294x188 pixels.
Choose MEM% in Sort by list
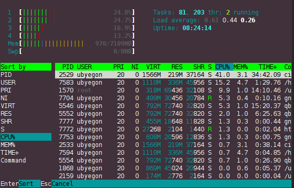point(26,145)
